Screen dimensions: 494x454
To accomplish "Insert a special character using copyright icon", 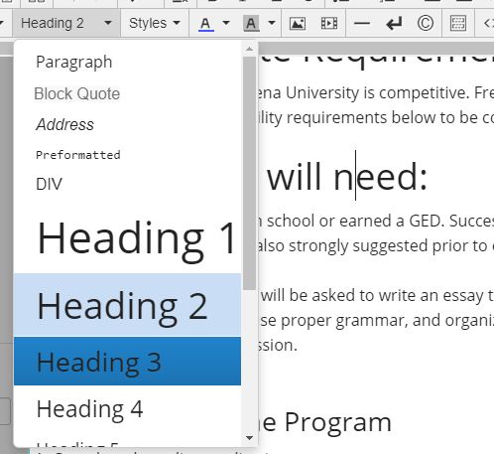I will [x=426, y=24].
